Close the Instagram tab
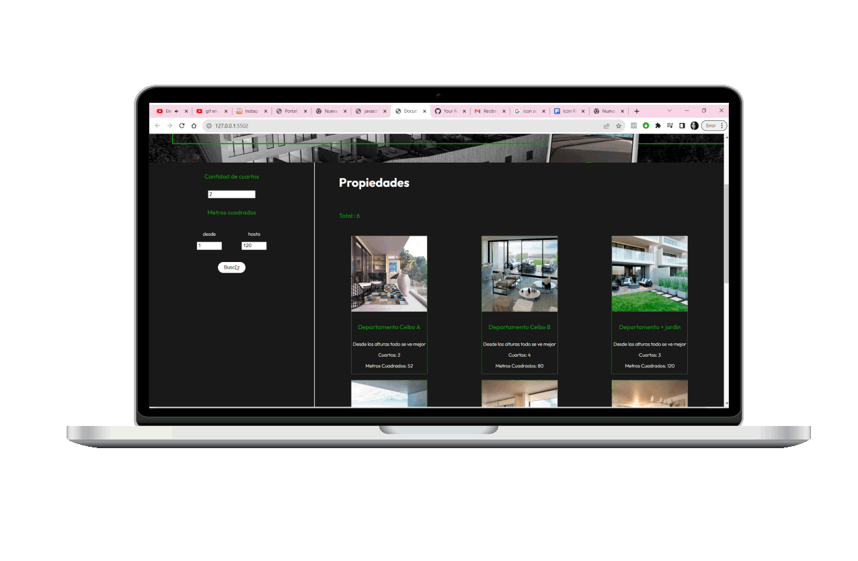 point(266,112)
